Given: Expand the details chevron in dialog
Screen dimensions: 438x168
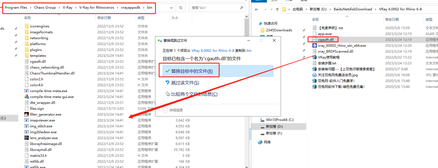Looking at the screenshot, I should tap(165, 110).
